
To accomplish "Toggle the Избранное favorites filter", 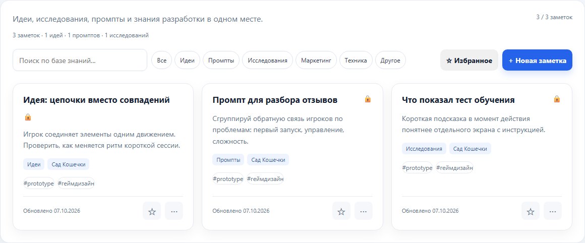I will (x=469, y=60).
